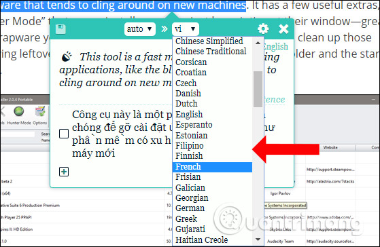The width and height of the screenshot is (380, 247).
Task: Select English in the language list
Action: (x=212, y=114)
